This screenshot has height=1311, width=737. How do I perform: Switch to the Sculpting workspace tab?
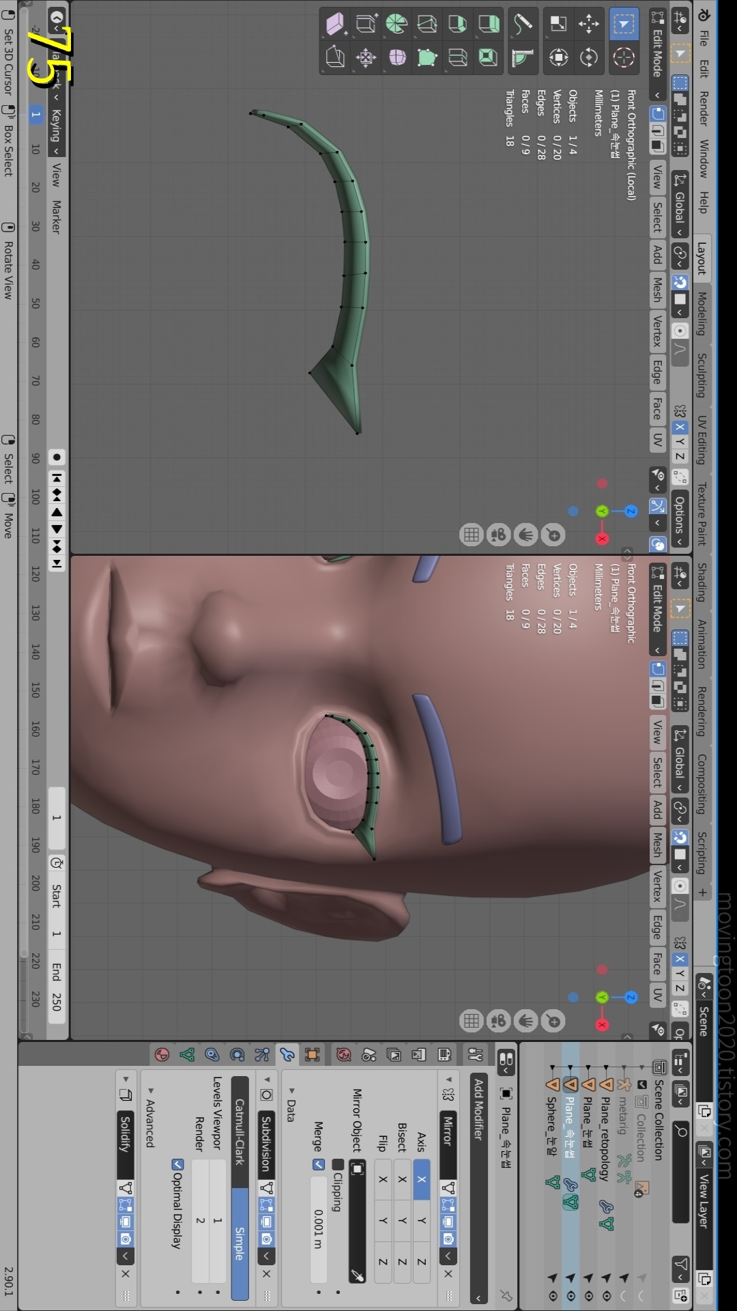tap(703, 375)
